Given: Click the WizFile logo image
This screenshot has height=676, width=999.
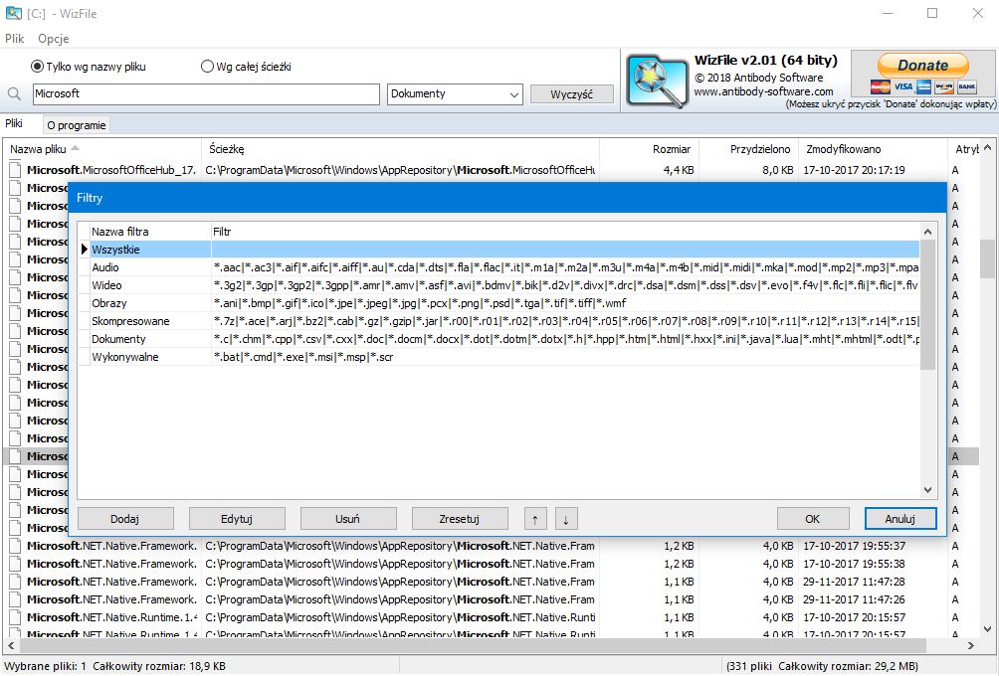Looking at the screenshot, I should pos(657,81).
